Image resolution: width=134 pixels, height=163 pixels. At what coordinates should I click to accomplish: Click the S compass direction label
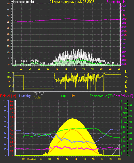click(x=126, y=82)
